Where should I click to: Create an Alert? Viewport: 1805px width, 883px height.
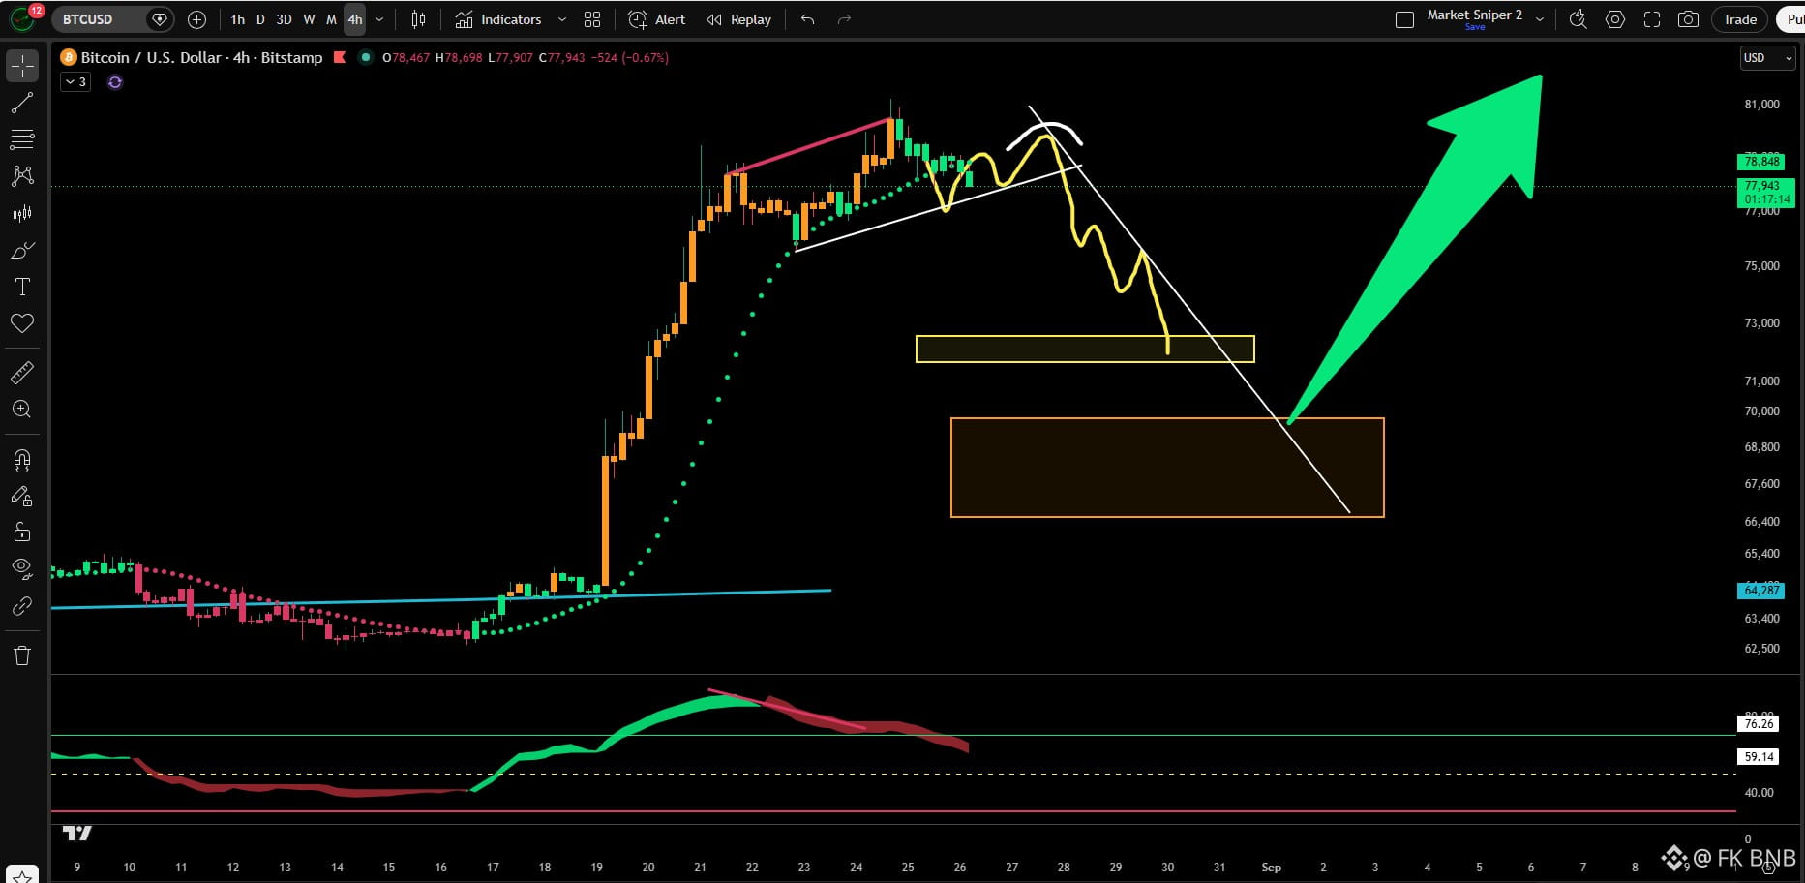click(657, 19)
